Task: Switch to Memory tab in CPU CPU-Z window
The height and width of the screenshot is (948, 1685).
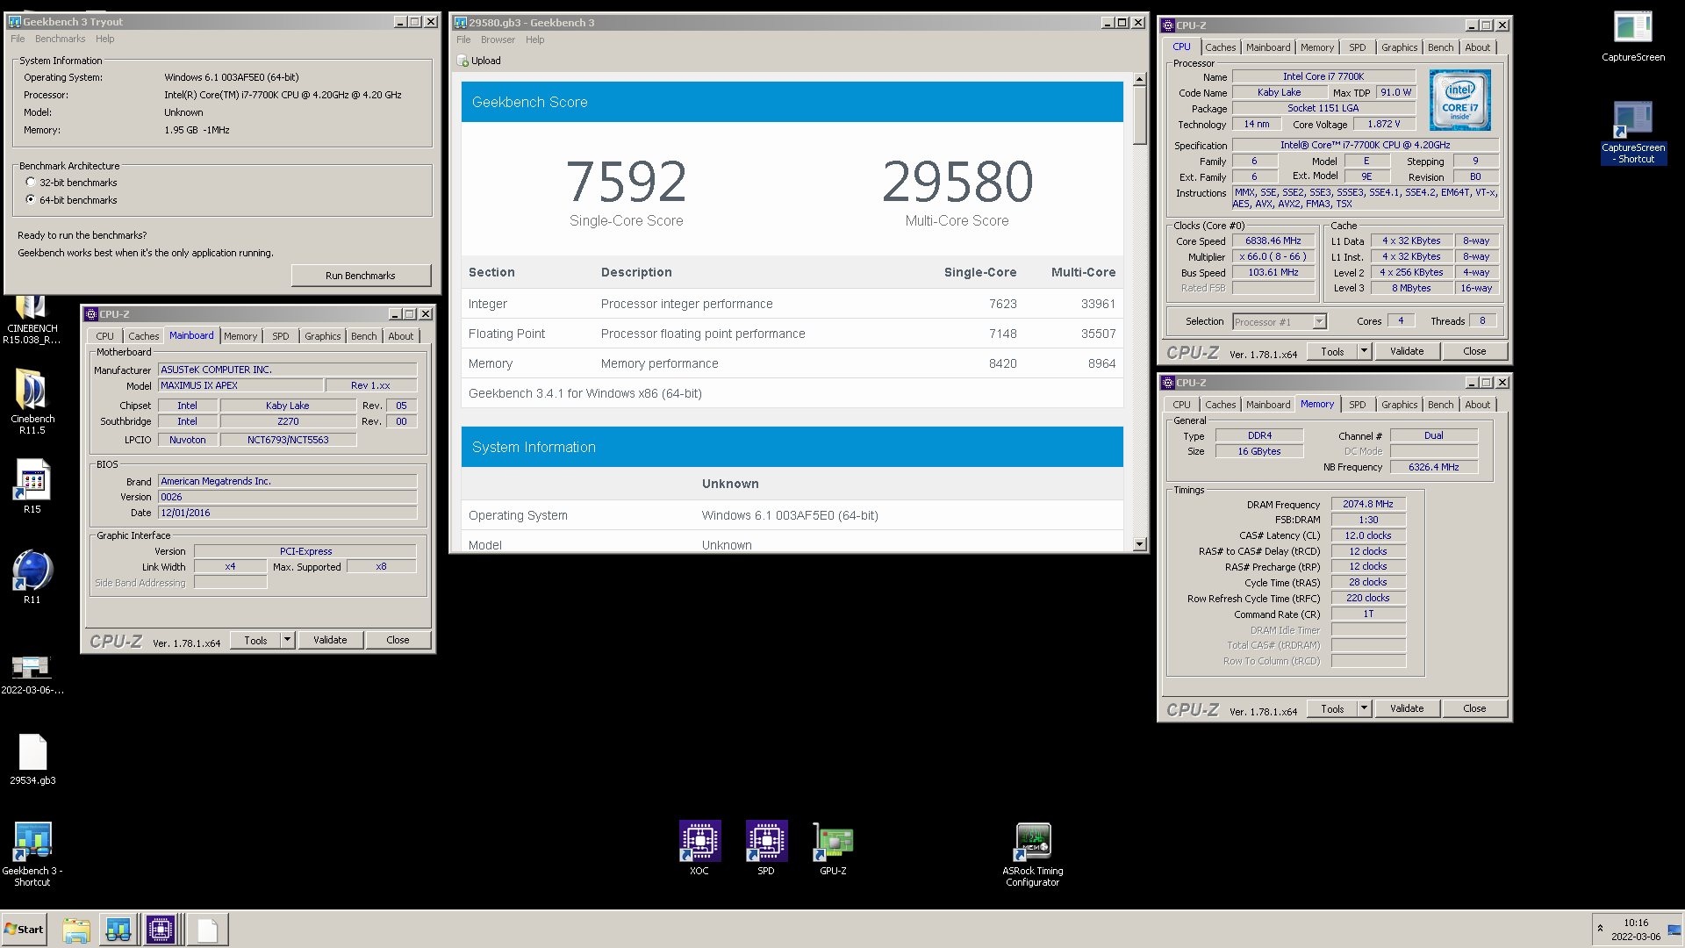Action: pos(1317,47)
